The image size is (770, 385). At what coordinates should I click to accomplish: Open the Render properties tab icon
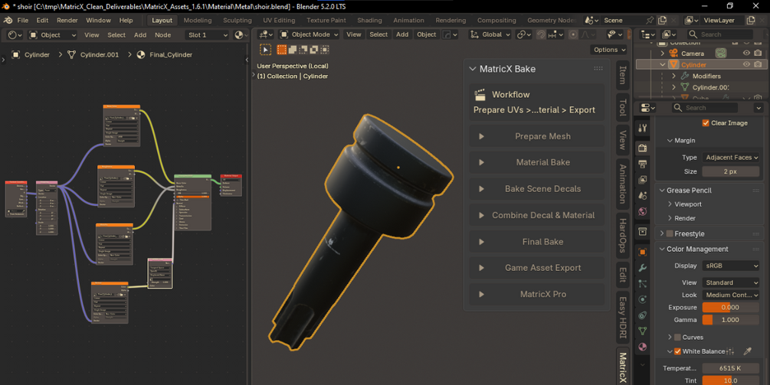pos(642,148)
